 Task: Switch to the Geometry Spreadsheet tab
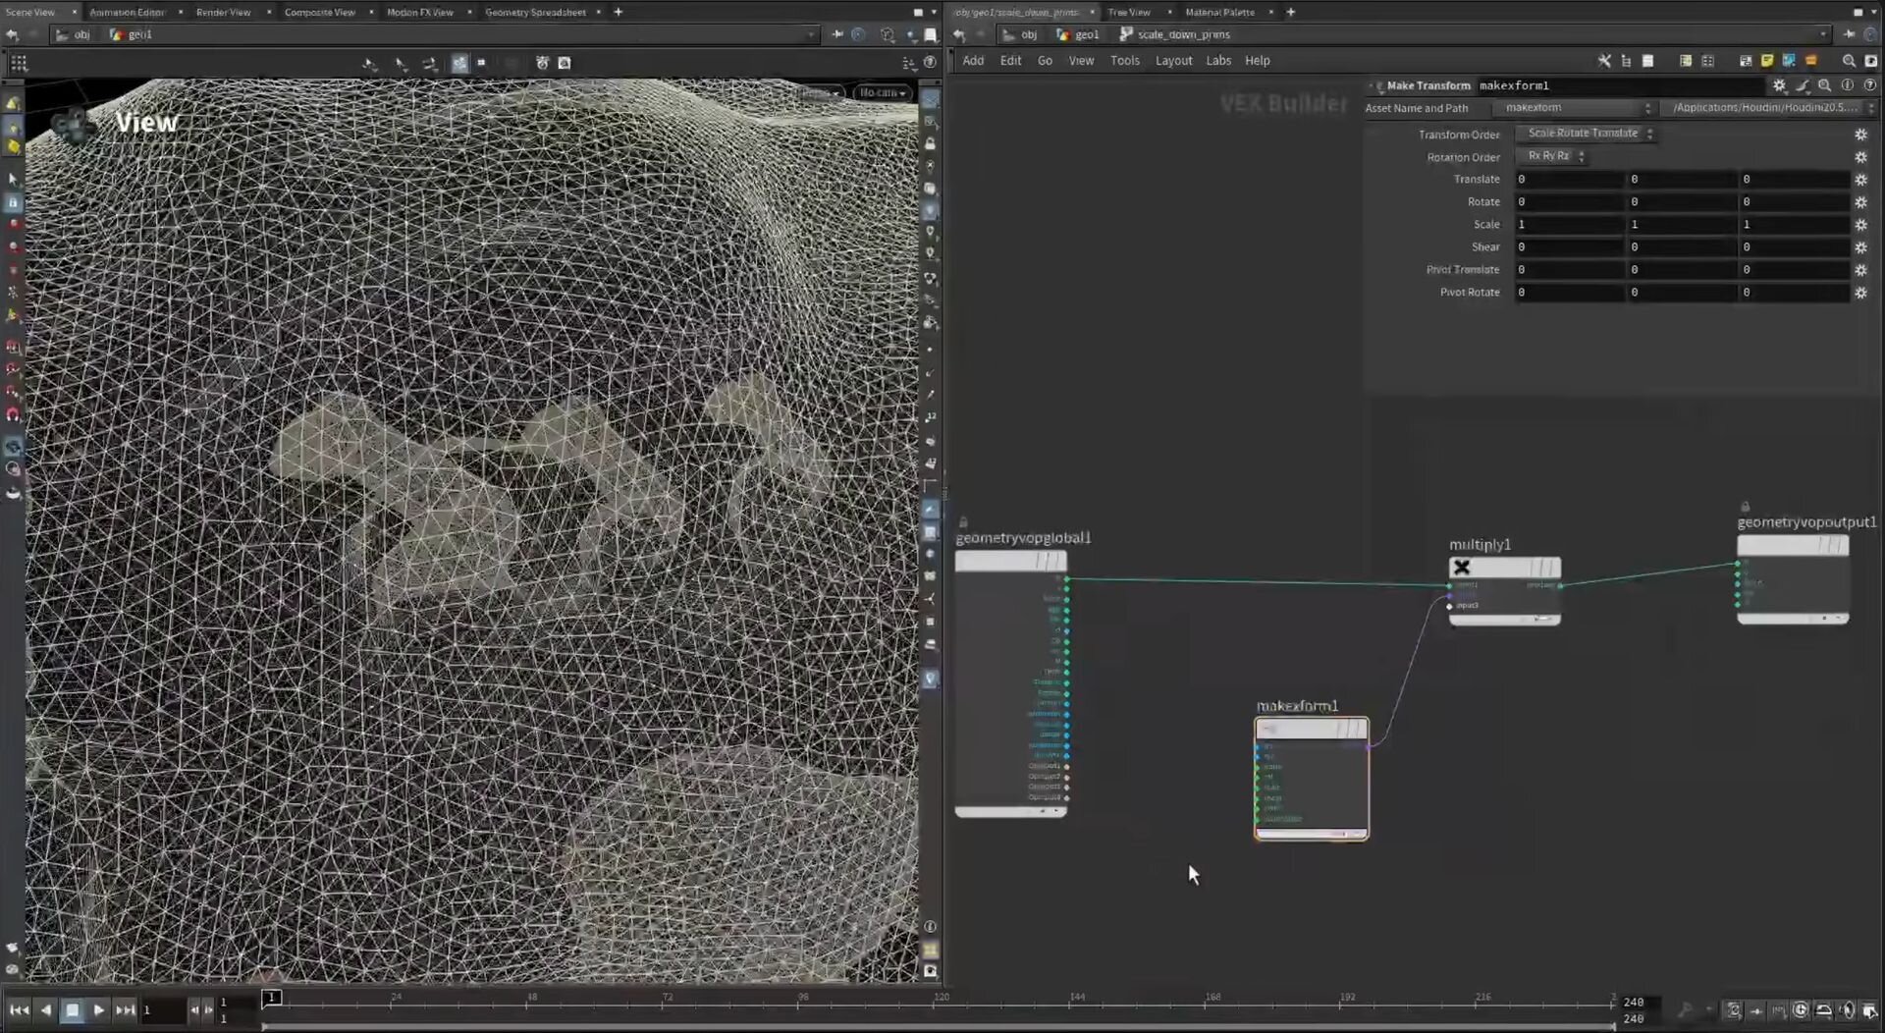[x=535, y=12]
